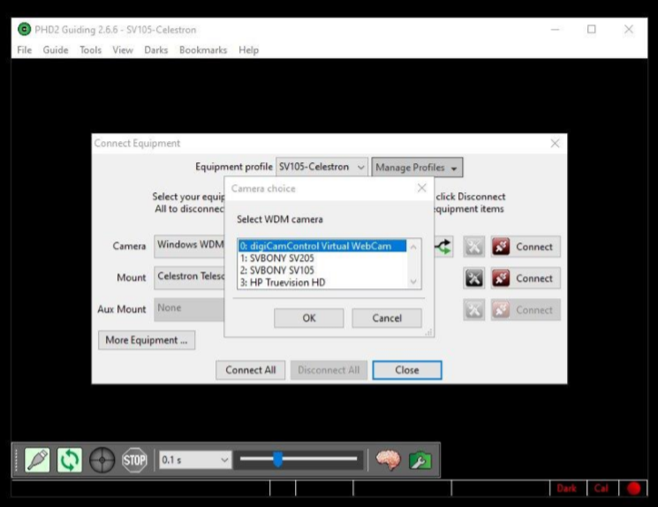
Task: Connect the Camera
Action: click(526, 247)
